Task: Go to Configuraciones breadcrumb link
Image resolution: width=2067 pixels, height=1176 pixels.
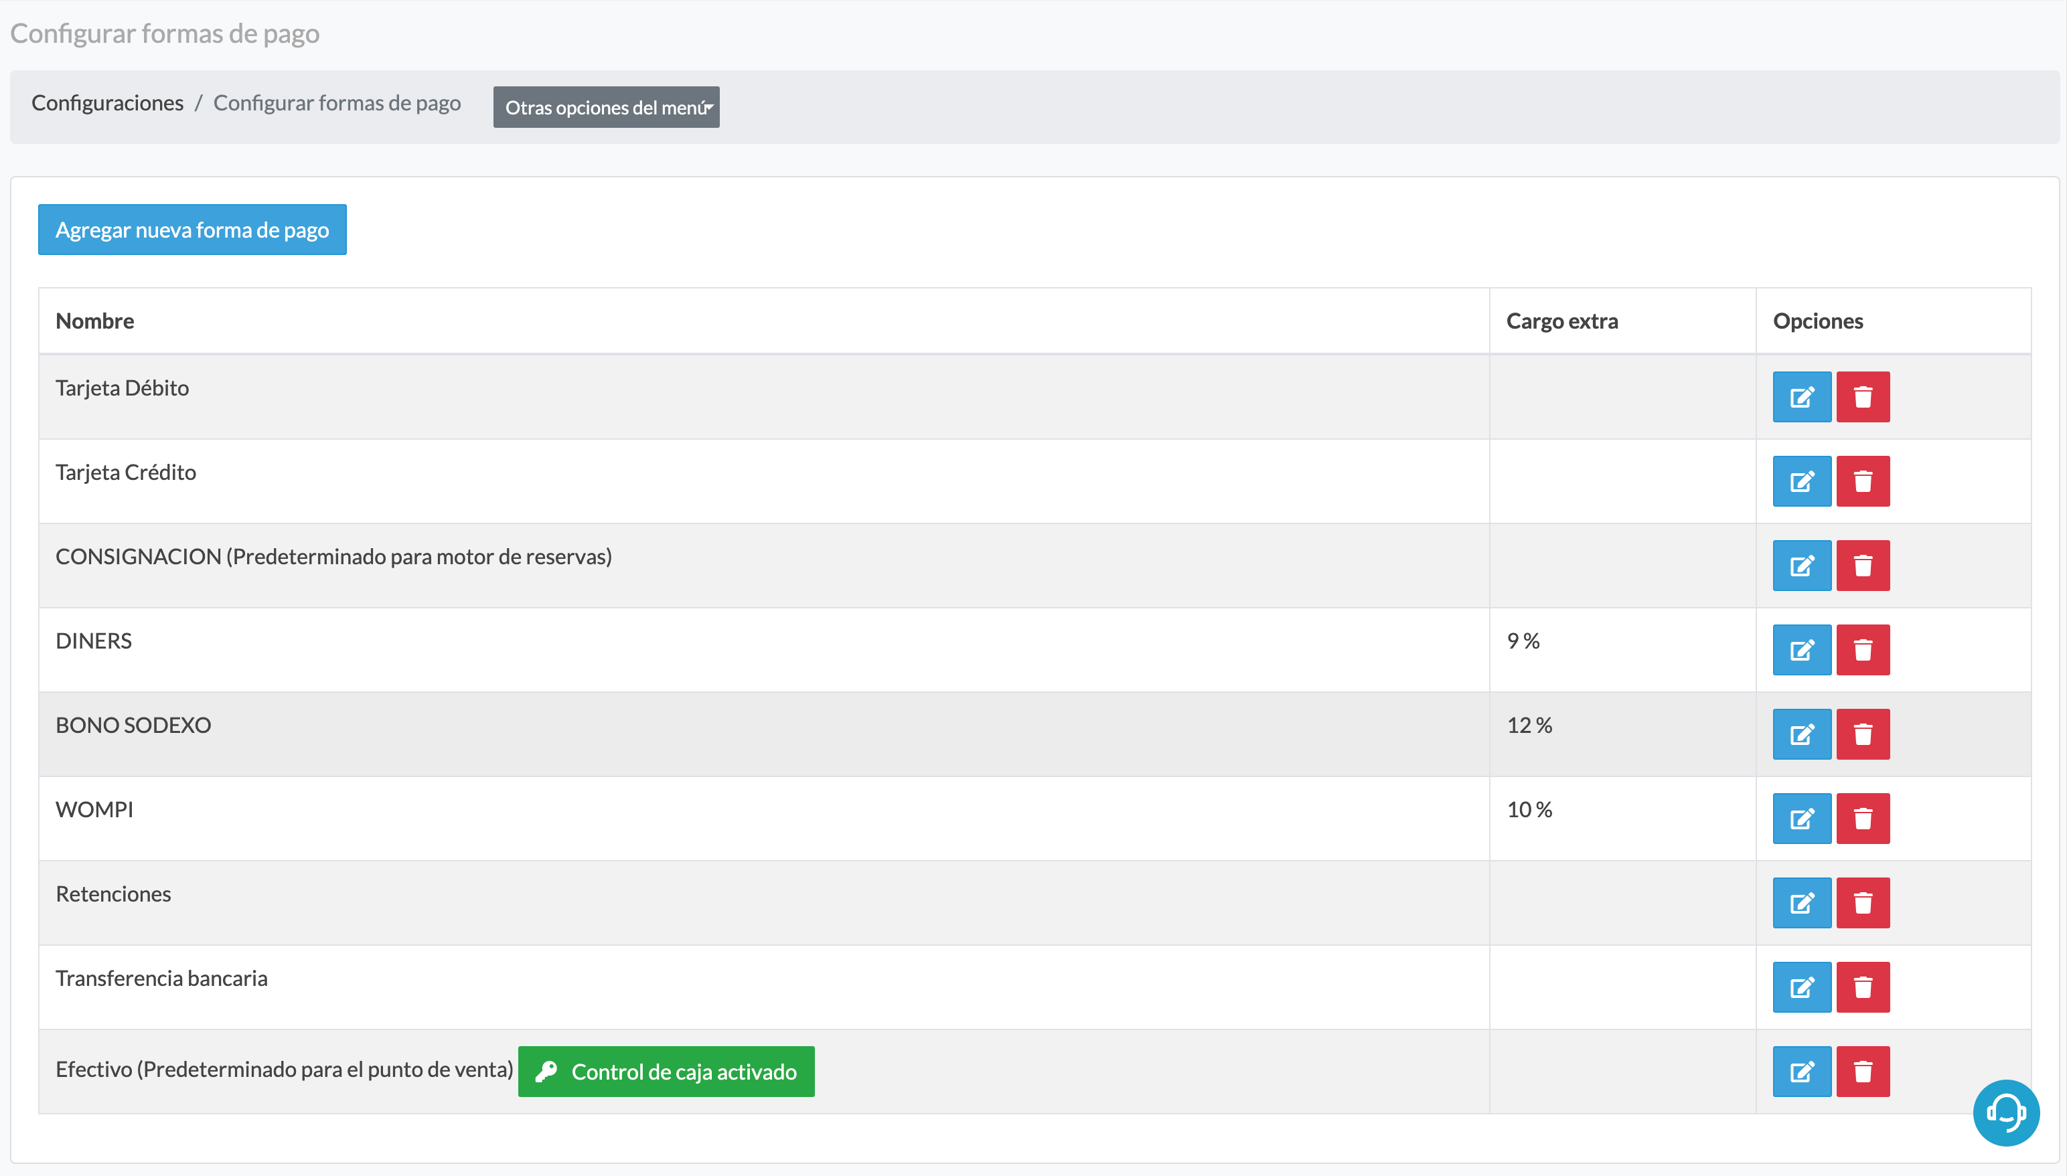Action: coord(107,102)
